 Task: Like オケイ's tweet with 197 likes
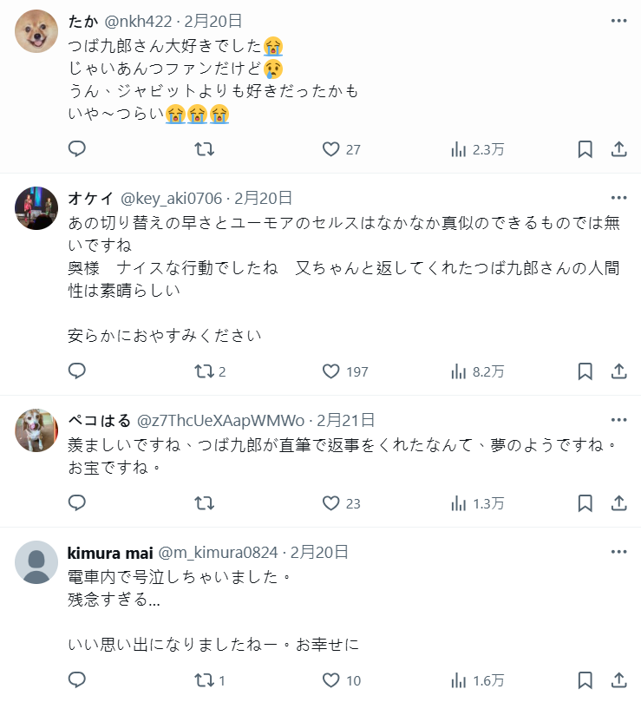(x=330, y=371)
